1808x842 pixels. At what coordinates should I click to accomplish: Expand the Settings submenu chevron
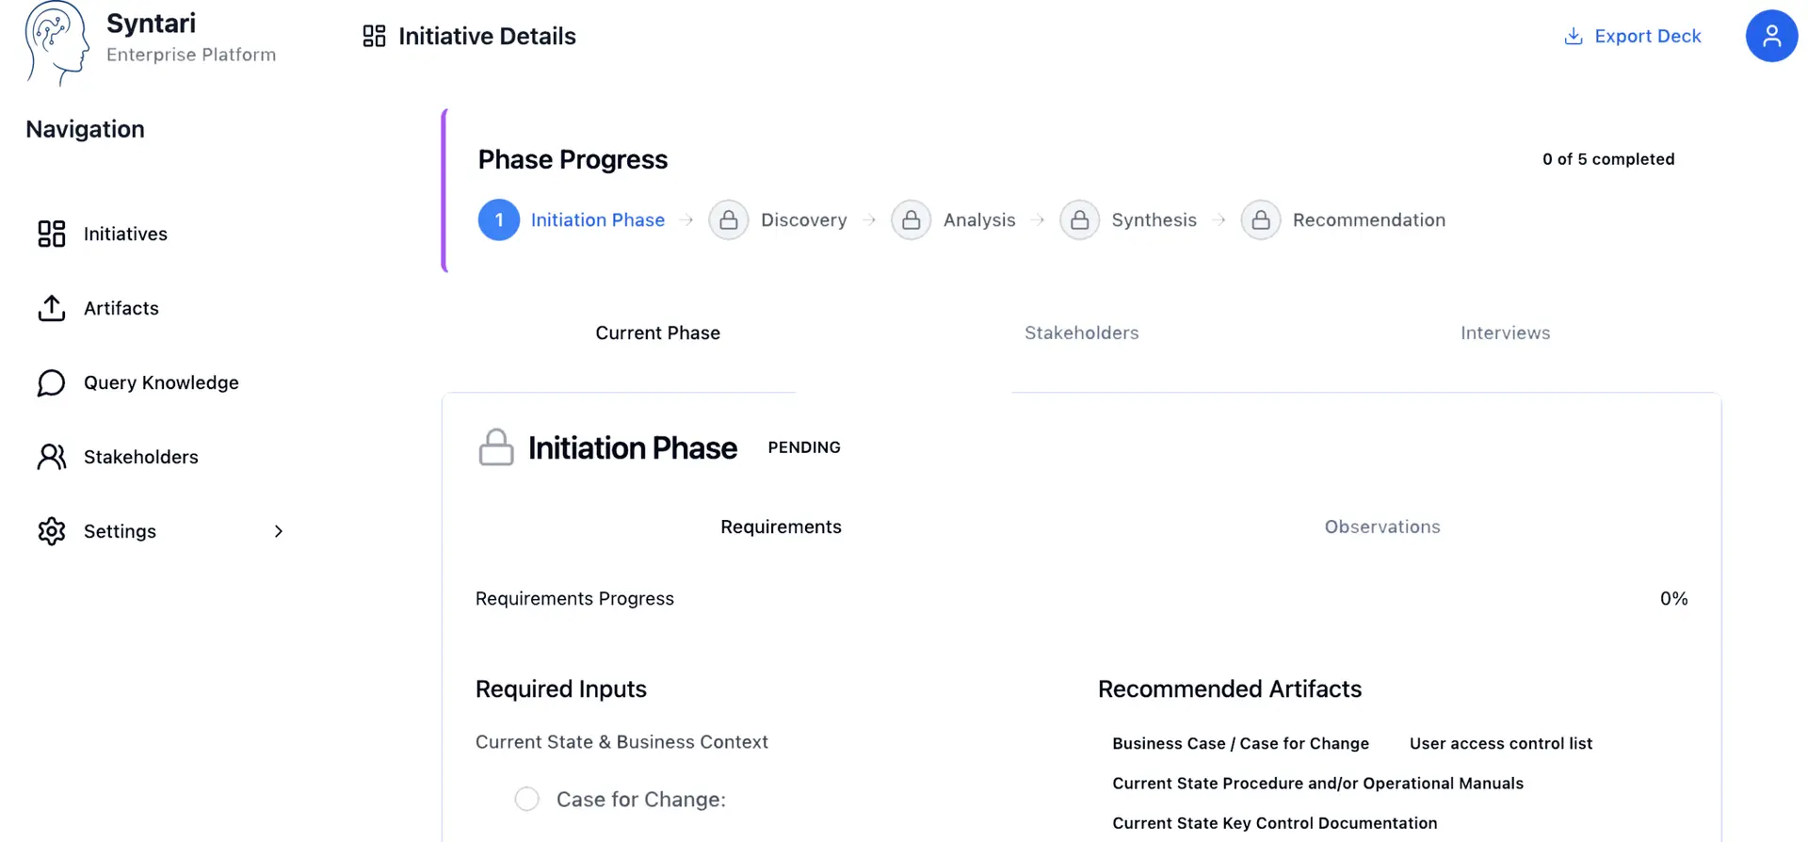(279, 531)
